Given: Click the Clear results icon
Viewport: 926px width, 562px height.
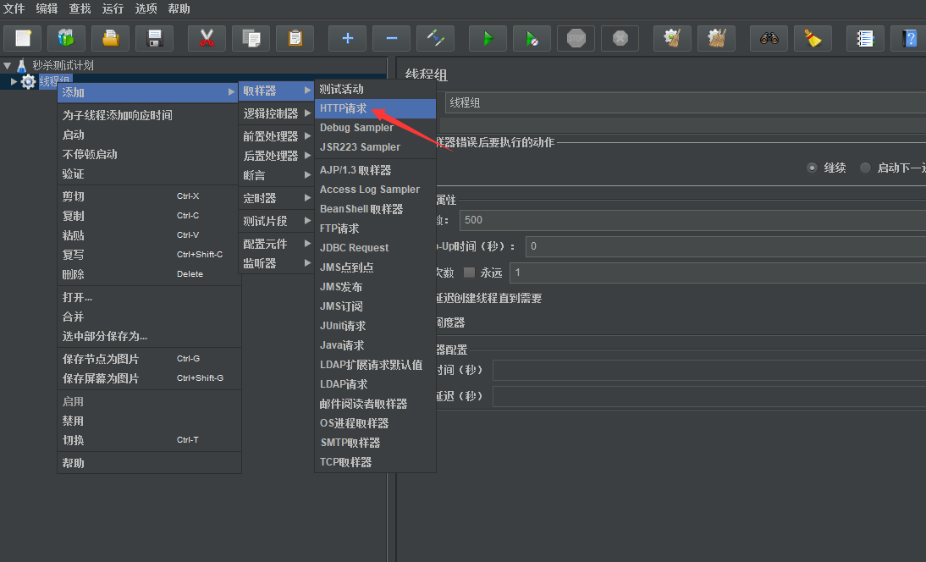Looking at the screenshot, I should coord(672,38).
